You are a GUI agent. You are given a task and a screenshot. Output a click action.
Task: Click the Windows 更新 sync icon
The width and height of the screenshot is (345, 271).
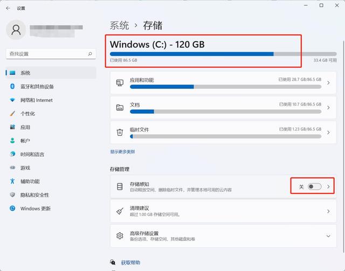click(12, 208)
